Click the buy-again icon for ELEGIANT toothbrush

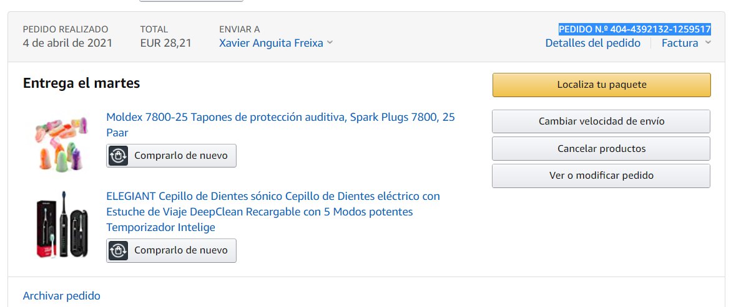click(x=119, y=250)
